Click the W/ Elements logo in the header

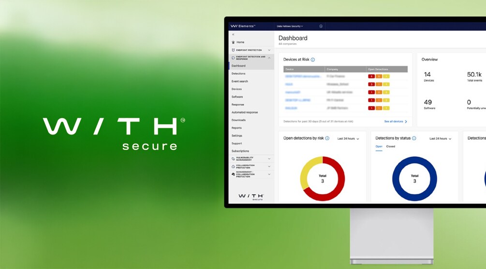coord(243,26)
